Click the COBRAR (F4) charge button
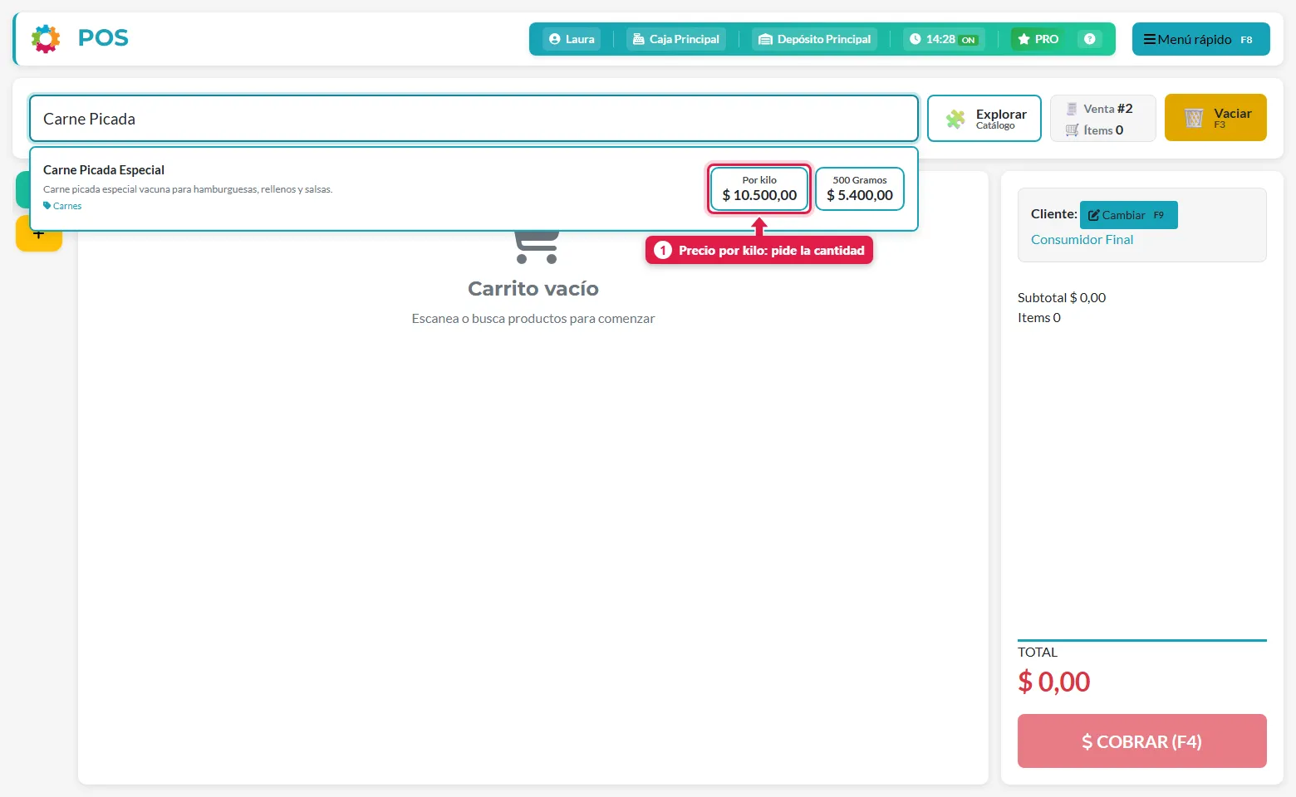 [1142, 741]
